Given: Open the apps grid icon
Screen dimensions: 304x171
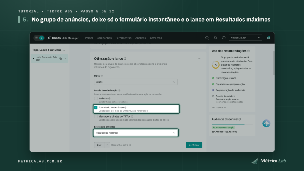Looking at the screenshot, I should click(x=36, y=38).
